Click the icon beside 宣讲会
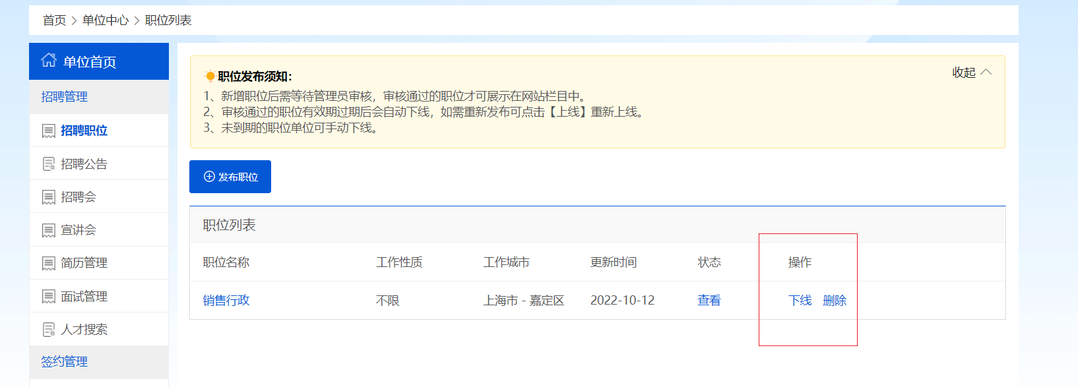This screenshot has height=387, width=1078. (49, 230)
